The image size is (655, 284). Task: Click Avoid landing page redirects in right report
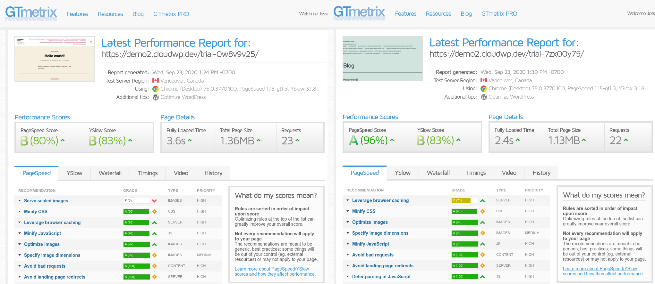click(383, 266)
